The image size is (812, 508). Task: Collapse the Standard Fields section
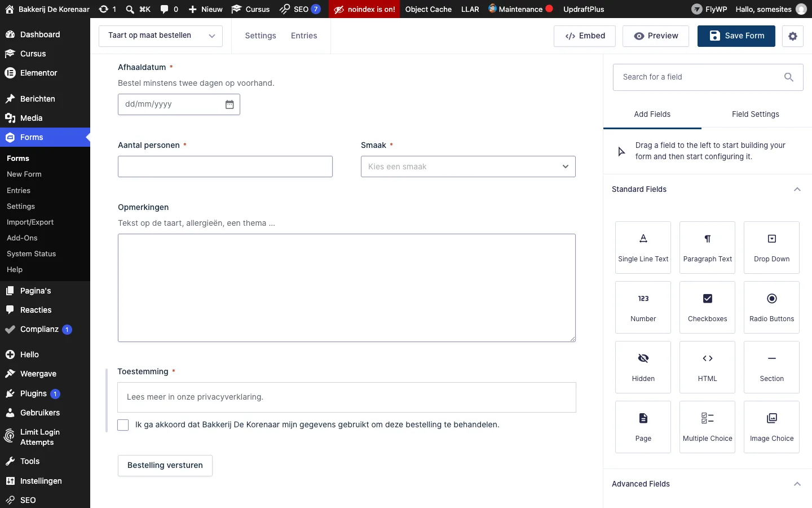797,190
